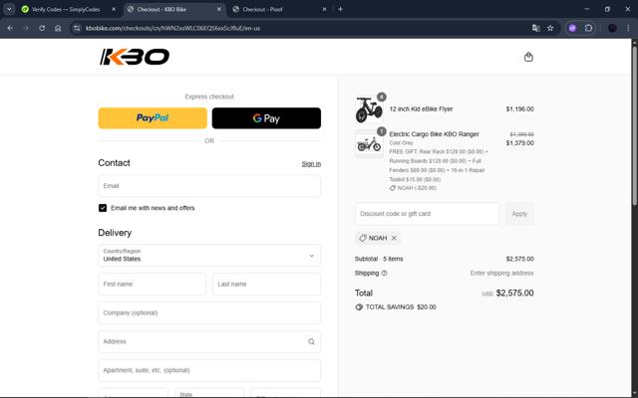The image size is (638, 398).
Task: Click the Sign in link
Action: [x=311, y=163]
